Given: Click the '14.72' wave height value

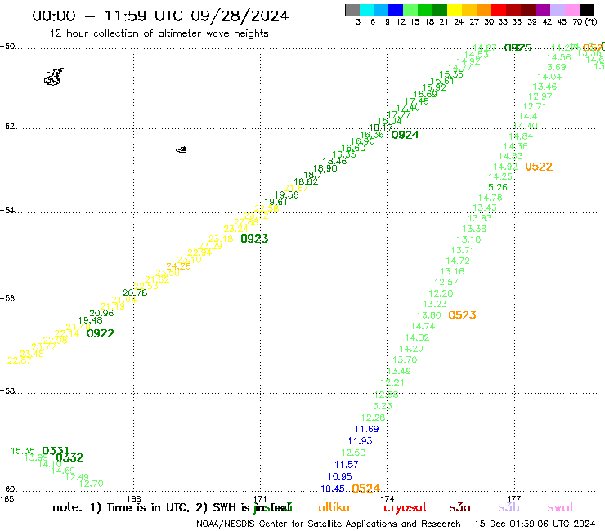Looking at the screenshot, I should 458,261.
